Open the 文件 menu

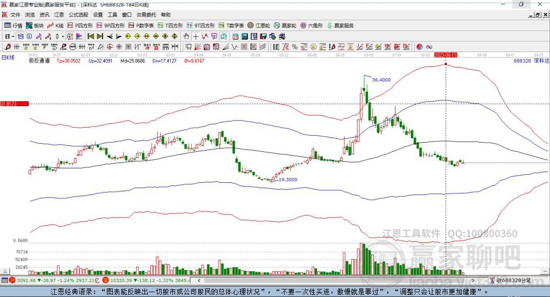coord(15,14)
